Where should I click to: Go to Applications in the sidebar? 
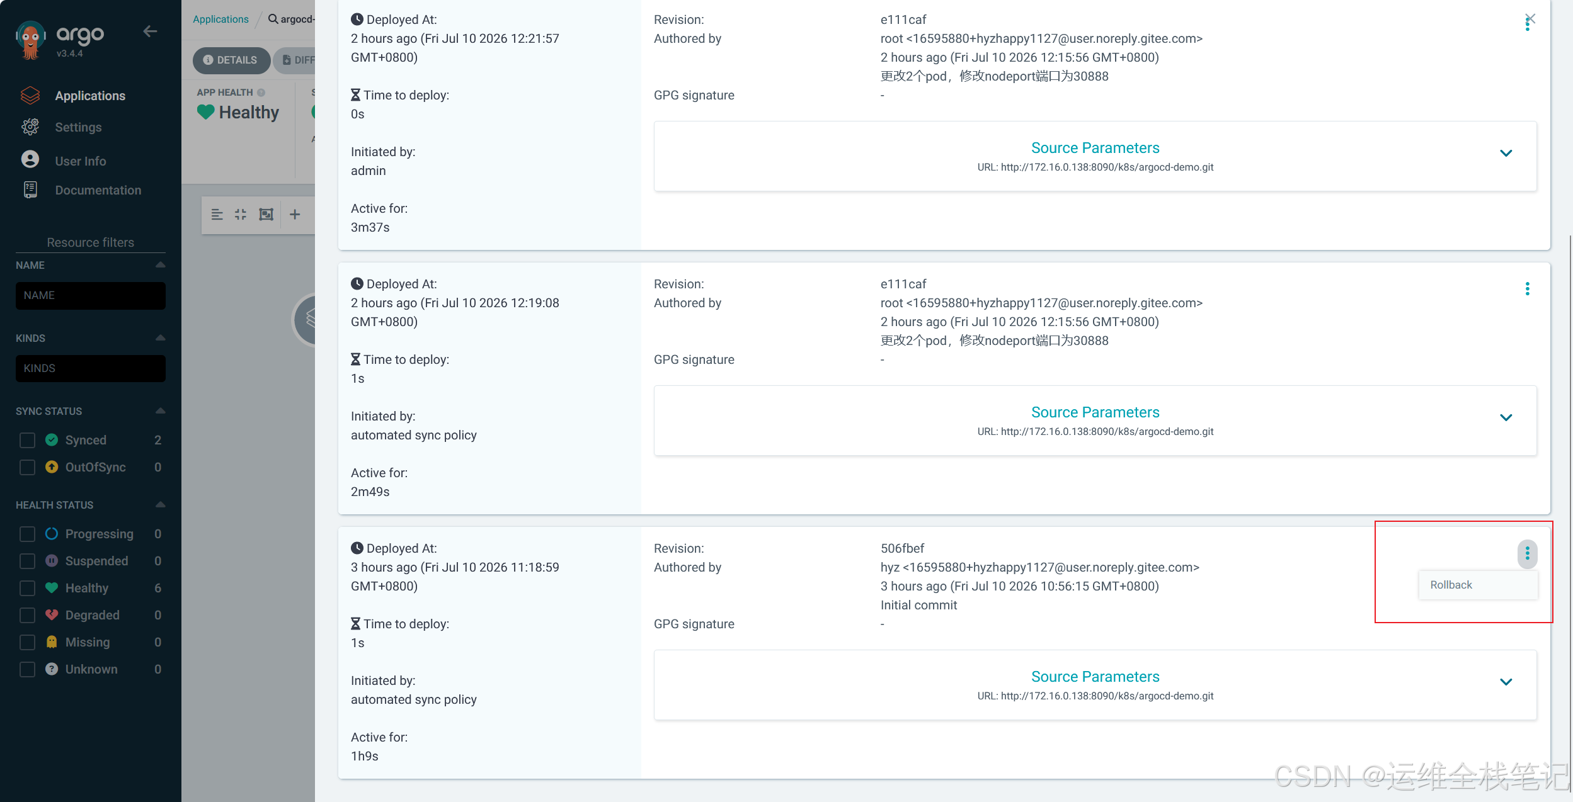(90, 96)
